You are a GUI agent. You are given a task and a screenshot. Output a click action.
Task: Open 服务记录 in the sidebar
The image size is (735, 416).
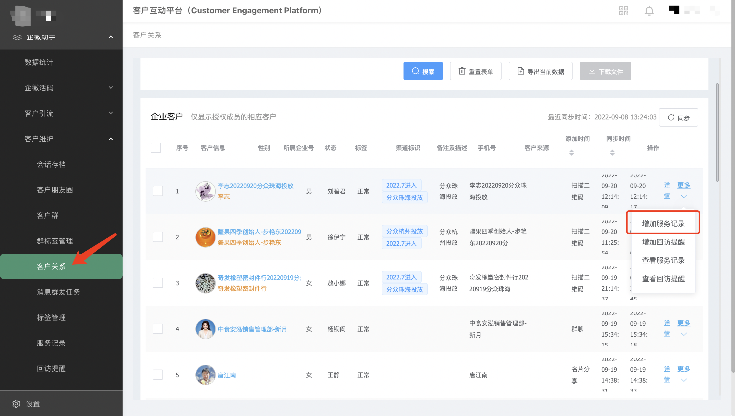pos(61,343)
